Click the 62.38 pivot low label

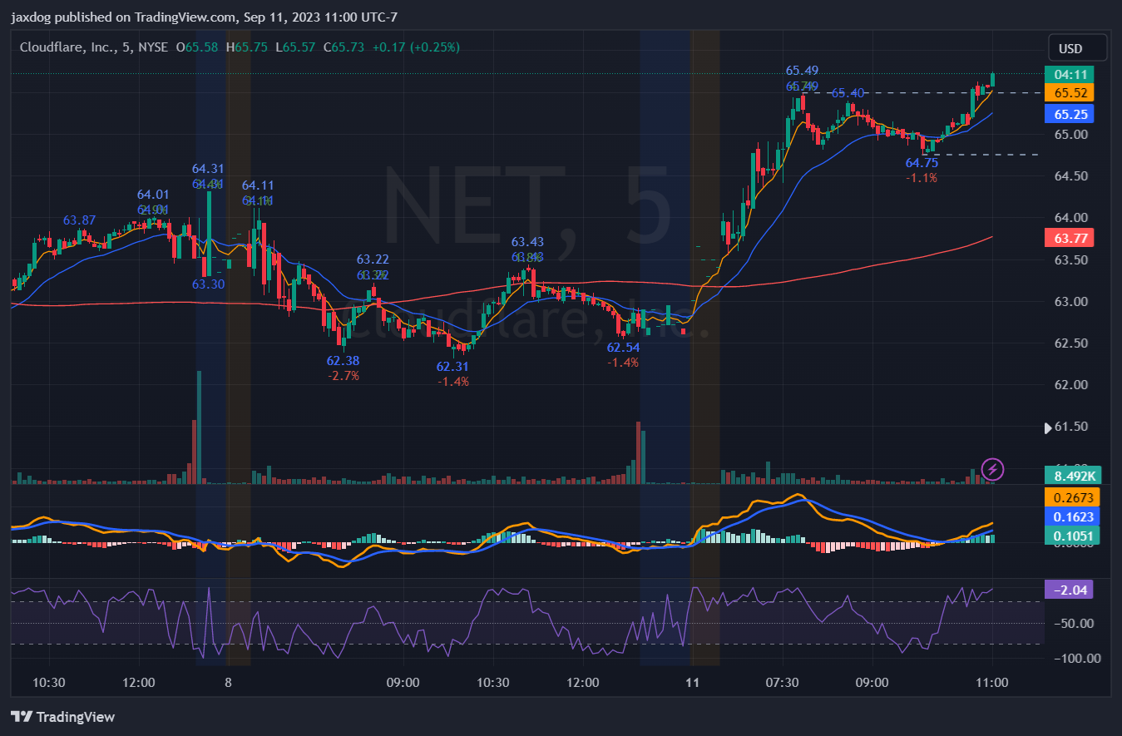click(x=343, y=361)
